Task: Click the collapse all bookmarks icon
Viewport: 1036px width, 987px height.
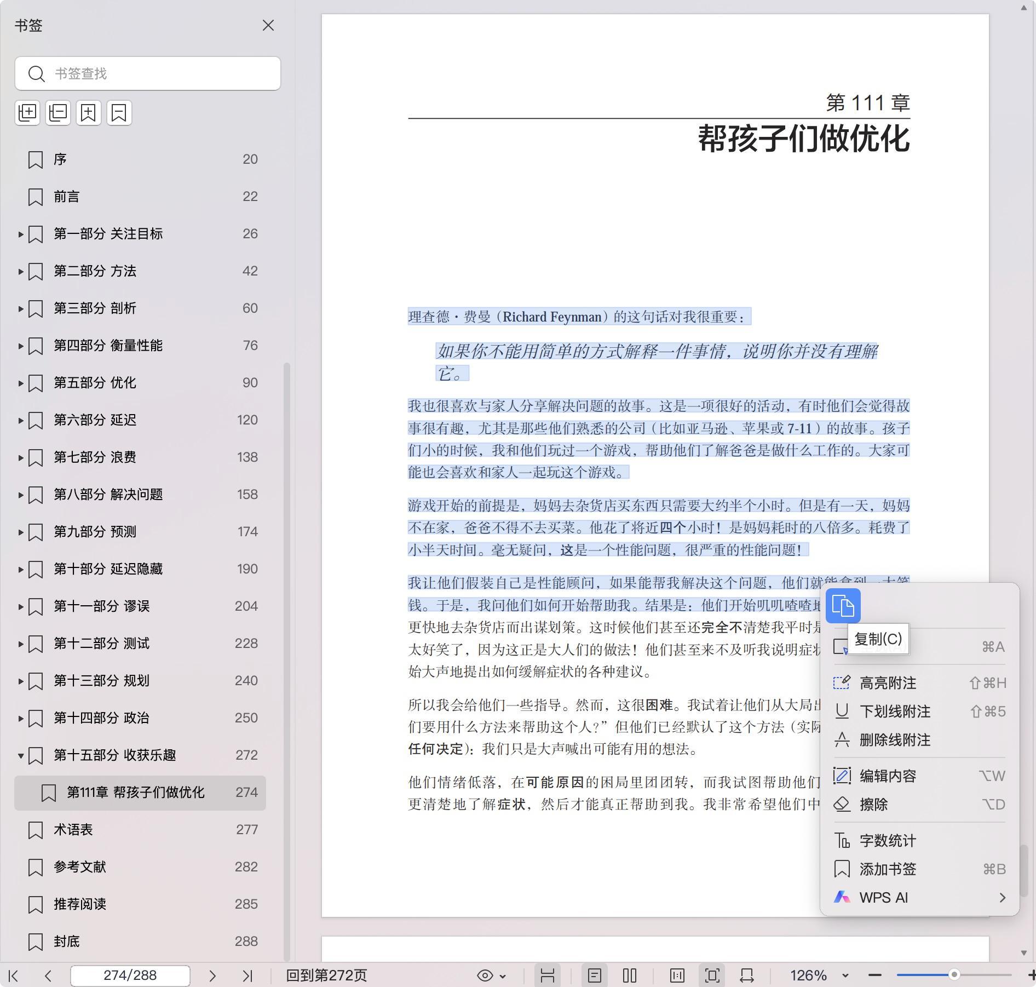Action: [58, 113]
